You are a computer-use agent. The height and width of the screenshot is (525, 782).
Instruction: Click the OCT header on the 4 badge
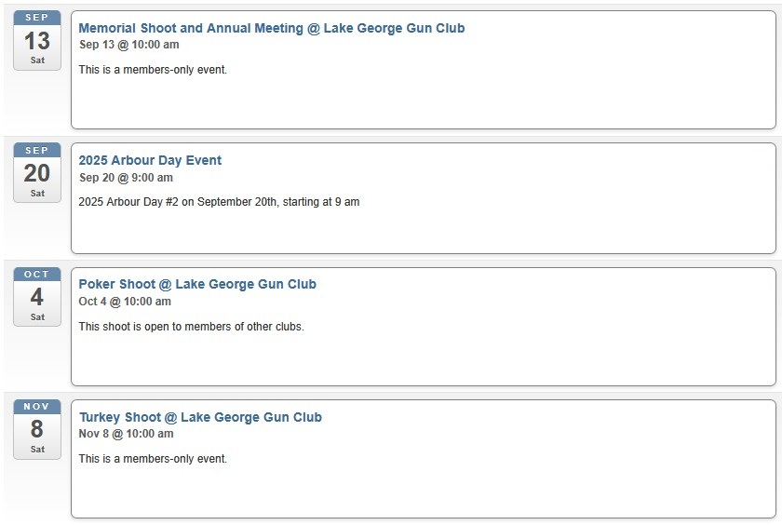(37, 275)
